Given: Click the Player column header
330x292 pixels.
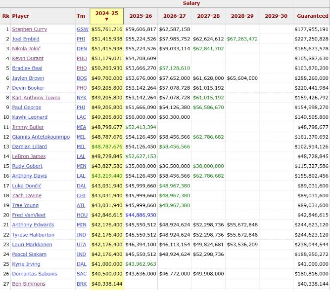Looking at the screenshot, I should coord(21,16).
